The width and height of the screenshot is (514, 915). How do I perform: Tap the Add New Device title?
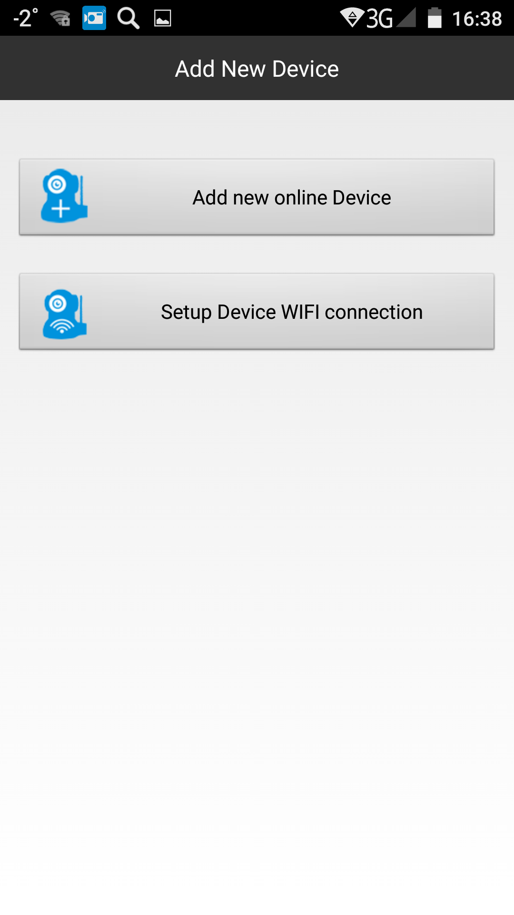257,69
